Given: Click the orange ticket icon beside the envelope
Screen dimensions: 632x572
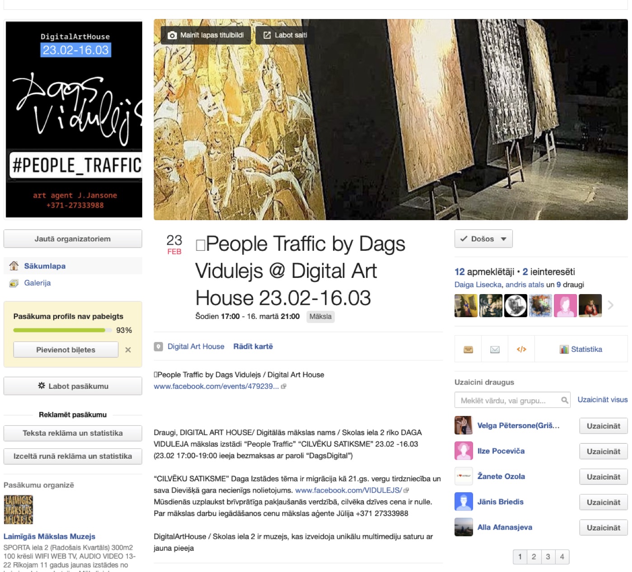Looking at the screenshot, I should [x=469, y=350].
